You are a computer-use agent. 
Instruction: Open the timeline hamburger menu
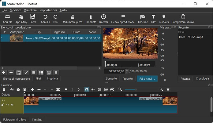pyautogui.click(x=4, y=89)
